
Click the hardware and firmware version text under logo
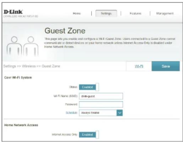click(21, 16)
